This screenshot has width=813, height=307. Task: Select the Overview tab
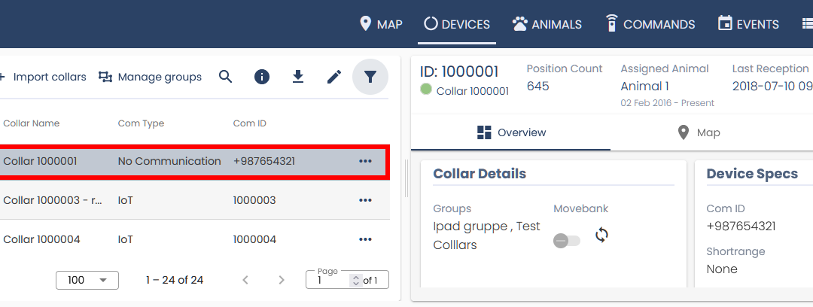point(512,133)
